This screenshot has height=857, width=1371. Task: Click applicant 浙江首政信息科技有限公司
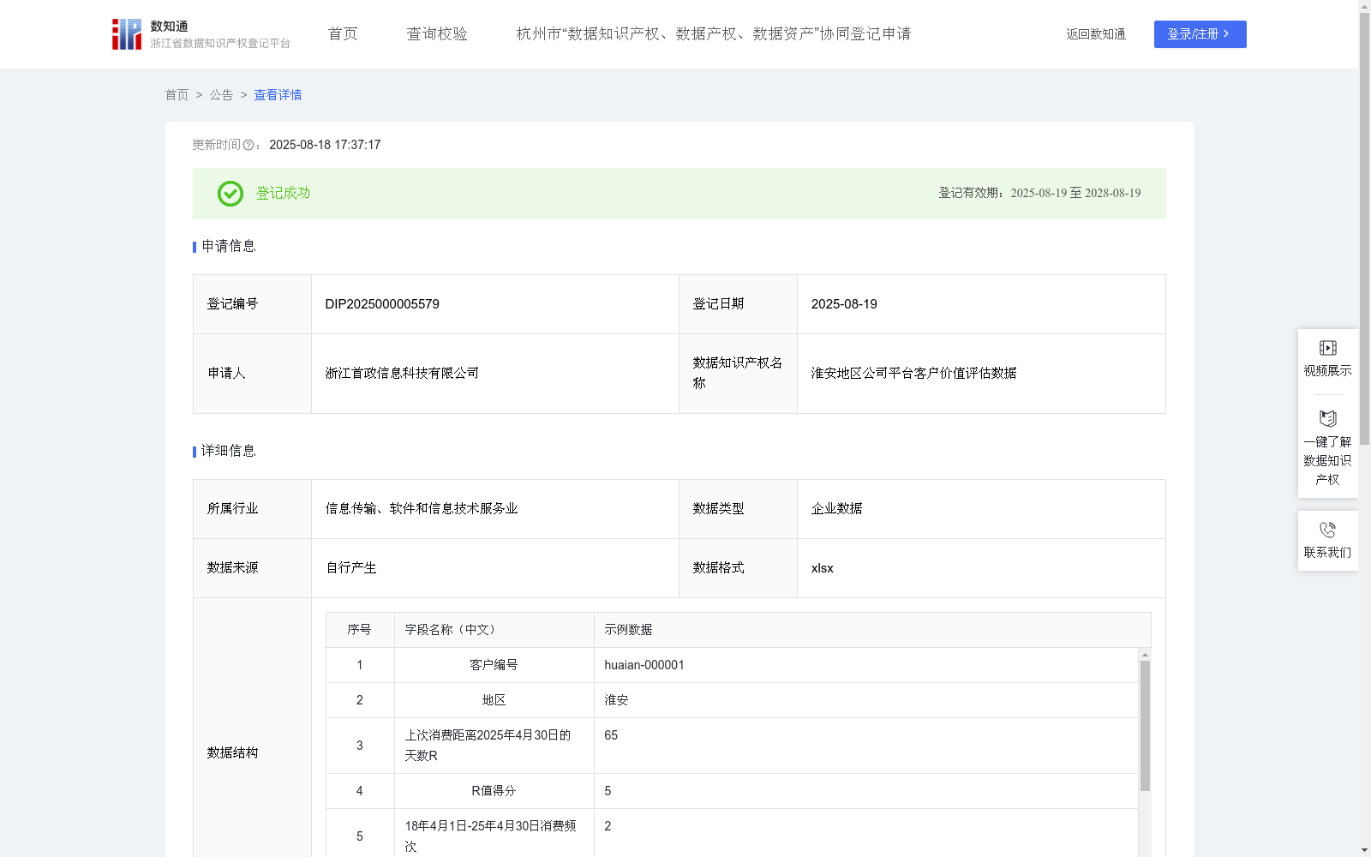tap(402, 374)
